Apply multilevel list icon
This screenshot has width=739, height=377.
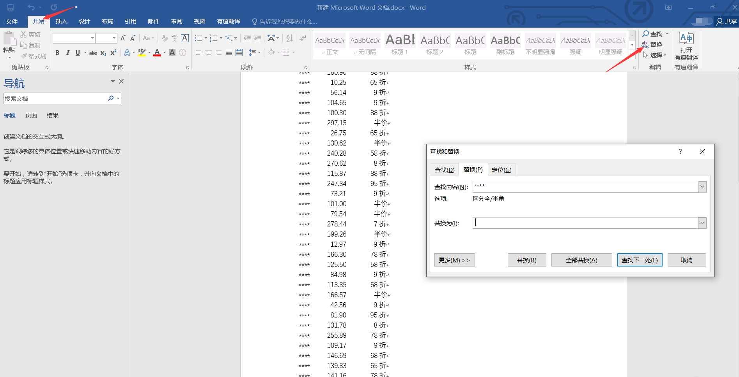click(229, 38)
